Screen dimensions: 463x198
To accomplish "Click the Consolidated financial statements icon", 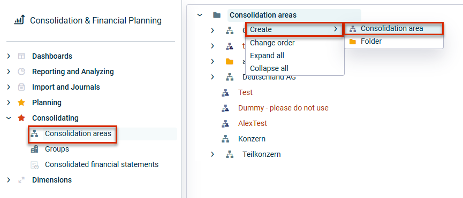I will (34, 165).
